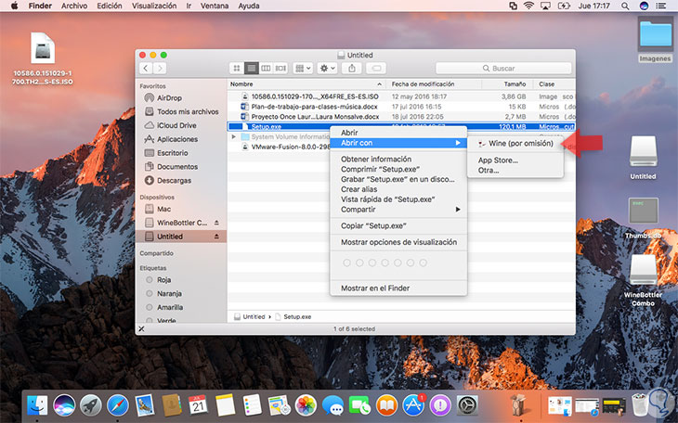Choose Obtener información in context menu
The image size is (678, 423).
pos(398,159)
